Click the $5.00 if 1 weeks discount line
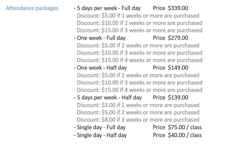Image resolution: width=244 pixels, height=149 pixels. [x=138, y=16]
